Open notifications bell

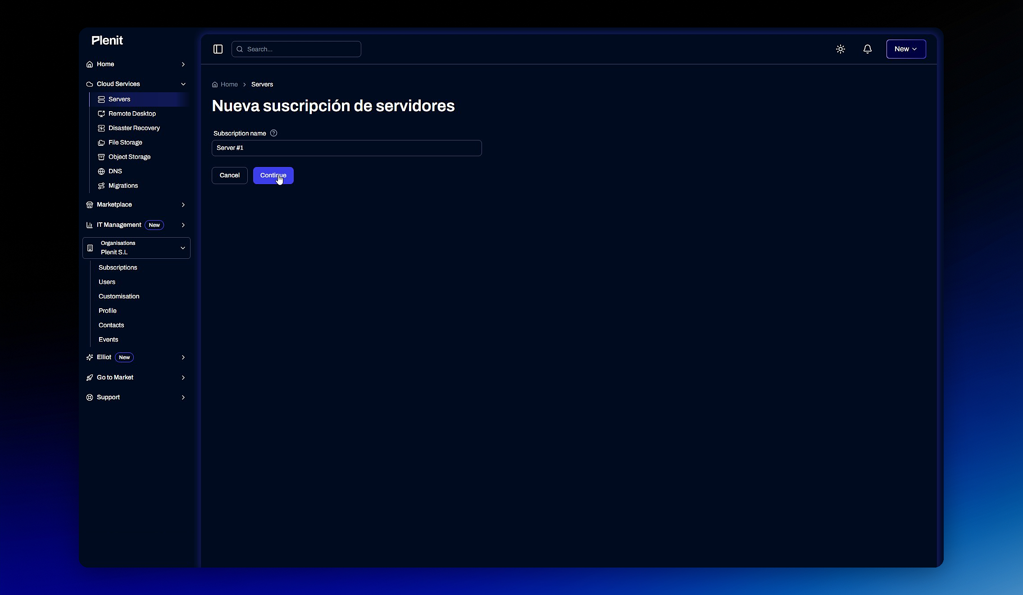coord(868,49)
